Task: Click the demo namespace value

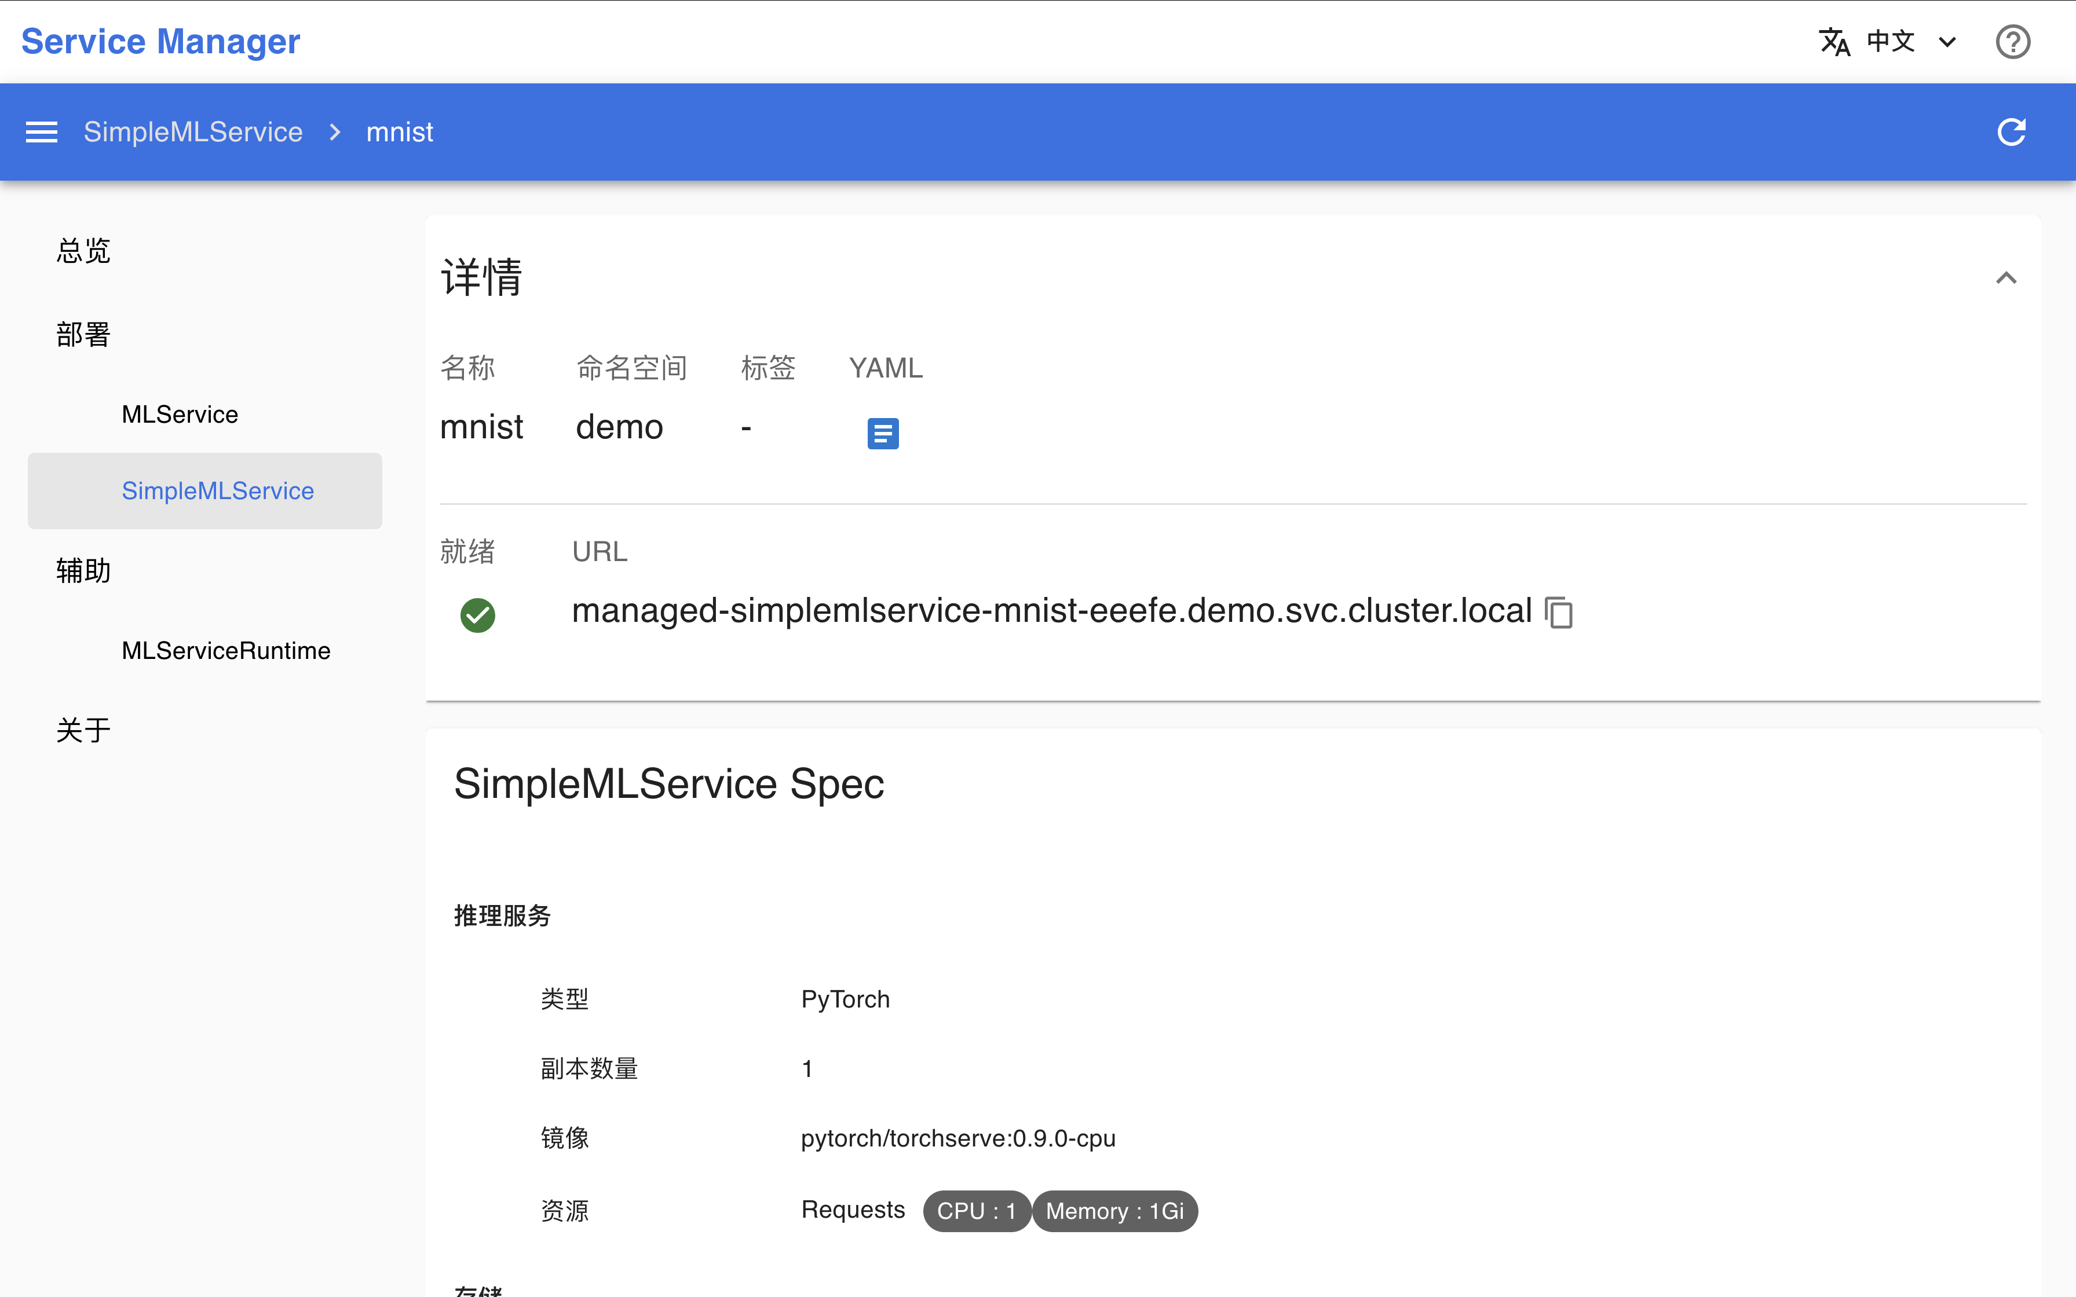Action: coord(619,427)
